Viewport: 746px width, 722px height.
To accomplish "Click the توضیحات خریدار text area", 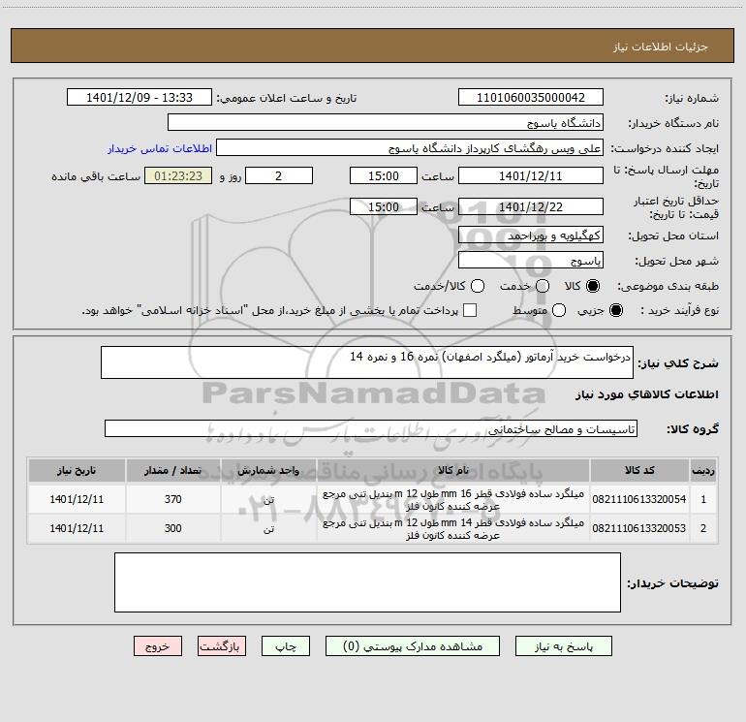I will click(367, 582).
